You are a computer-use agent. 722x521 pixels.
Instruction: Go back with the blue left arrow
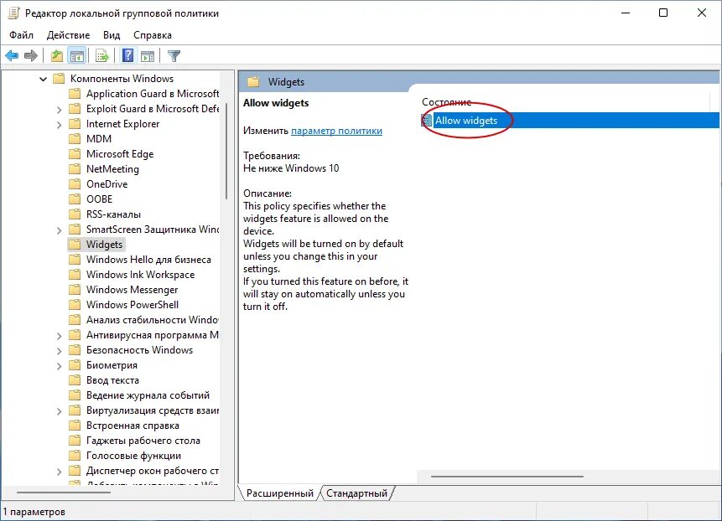pyautogui.click(x=12, y=56)
